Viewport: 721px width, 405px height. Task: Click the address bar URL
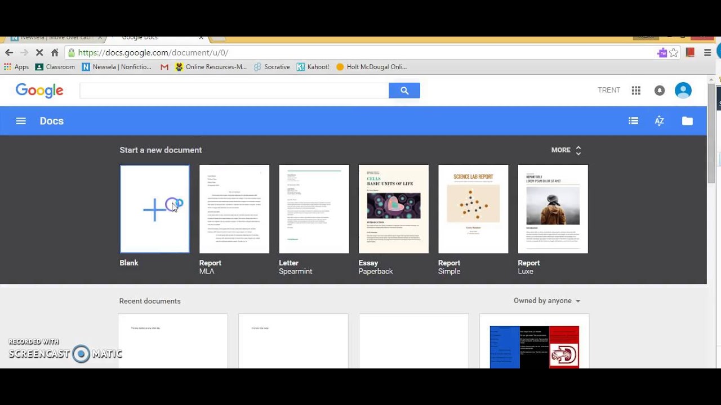[x=153, y=52]
